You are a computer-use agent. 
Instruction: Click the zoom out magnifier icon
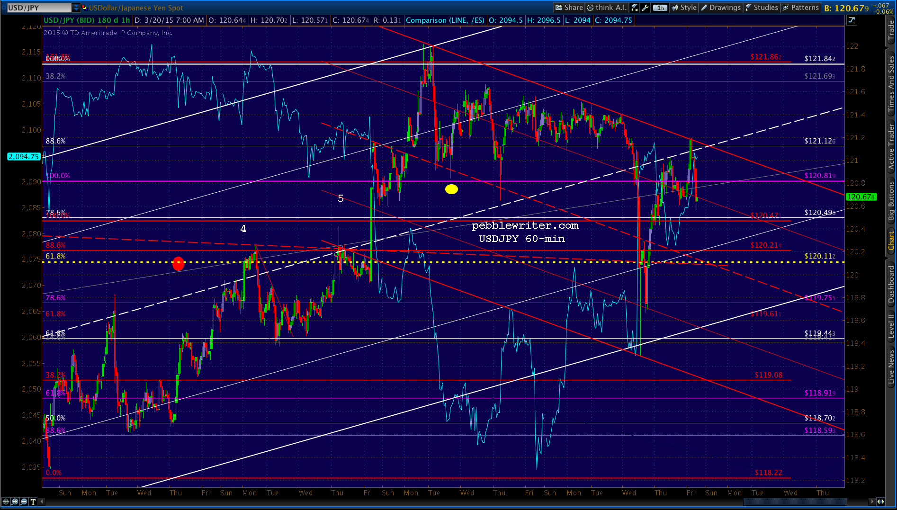point(24,501)
